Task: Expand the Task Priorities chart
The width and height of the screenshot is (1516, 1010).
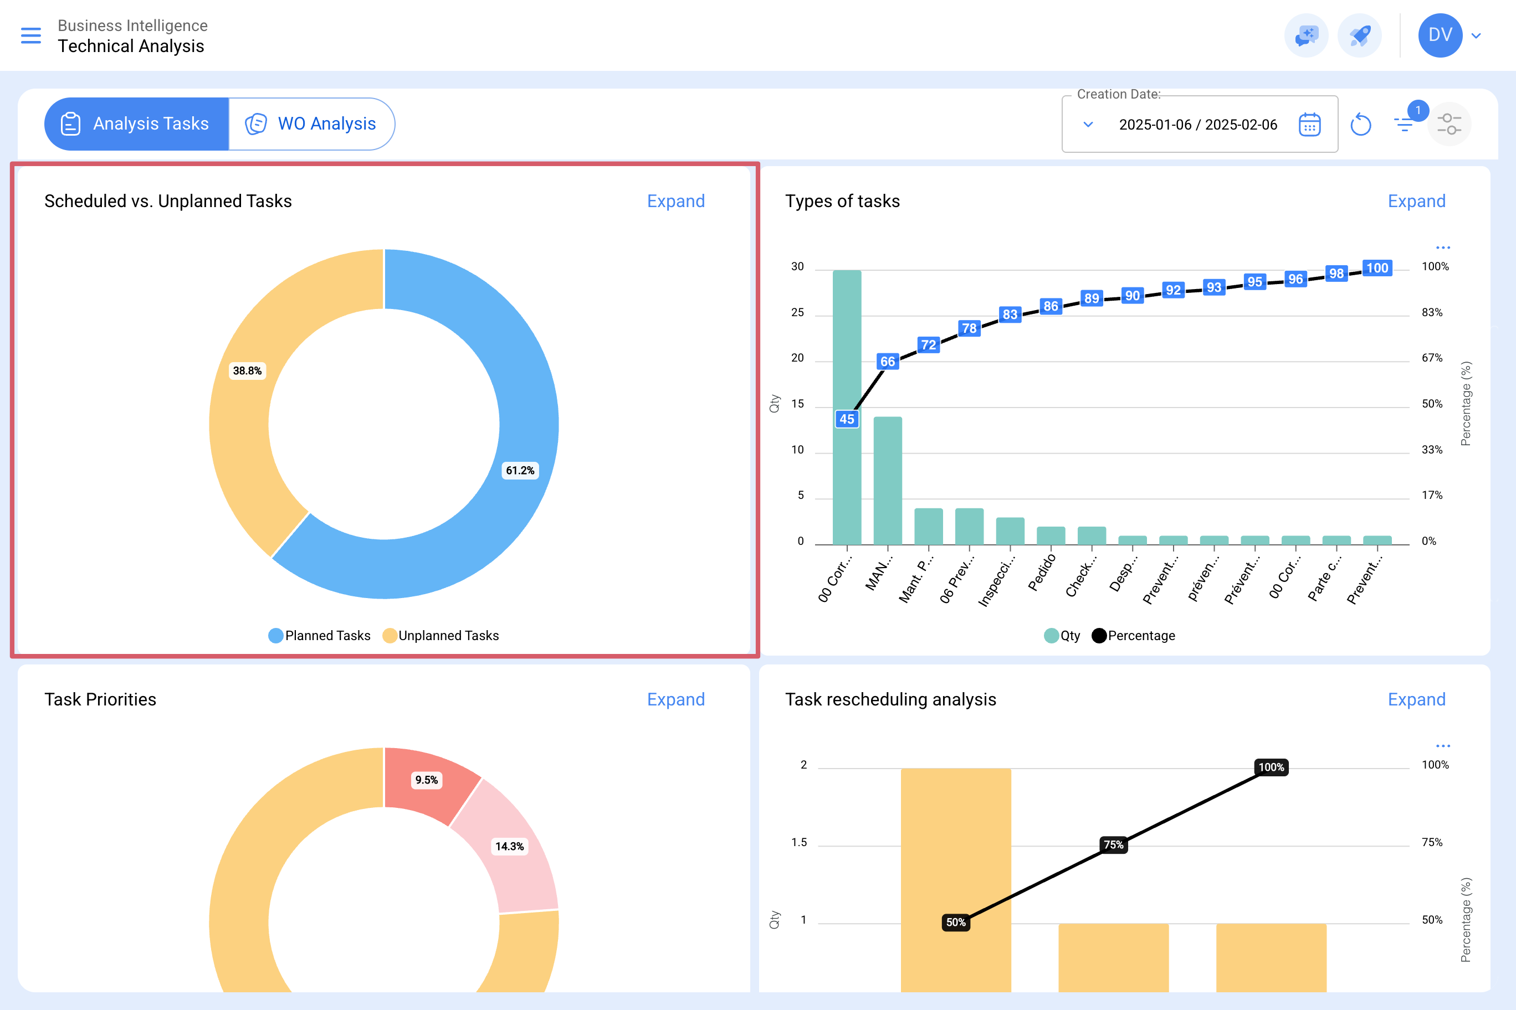Action: [x=675, y=699]
